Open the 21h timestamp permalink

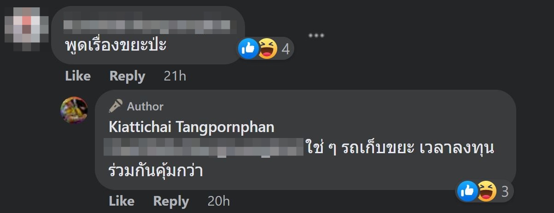tap(175, 76)
